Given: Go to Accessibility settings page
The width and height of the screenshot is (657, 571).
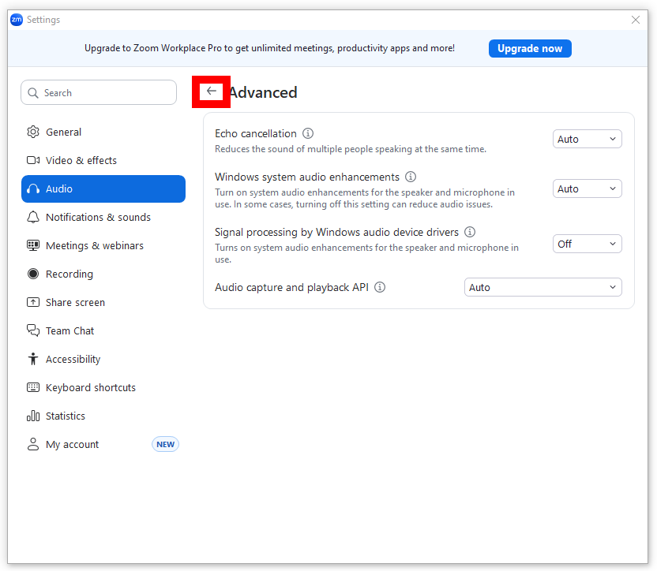Looking at the screenshot, I should coord(73,359).
